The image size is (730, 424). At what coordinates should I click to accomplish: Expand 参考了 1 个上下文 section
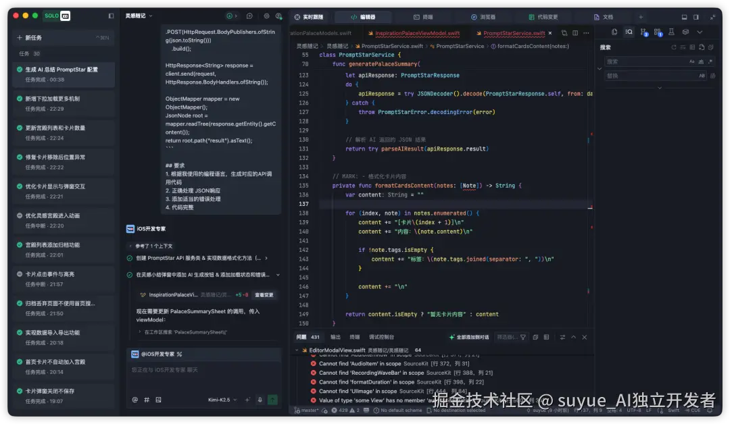point(150,246)
